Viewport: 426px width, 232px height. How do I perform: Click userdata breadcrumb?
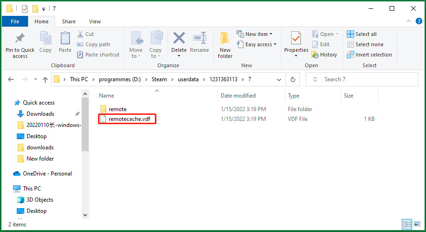tap(188, 79)
